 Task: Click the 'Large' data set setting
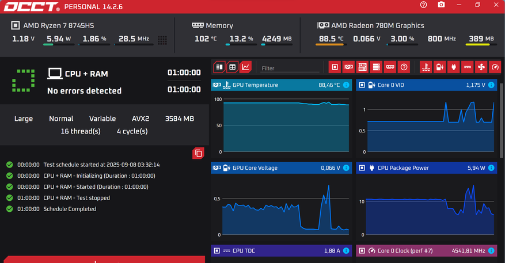coord(24,119)
